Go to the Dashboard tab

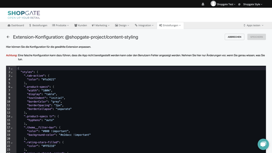pyautogui.click(x=16, y=25)
